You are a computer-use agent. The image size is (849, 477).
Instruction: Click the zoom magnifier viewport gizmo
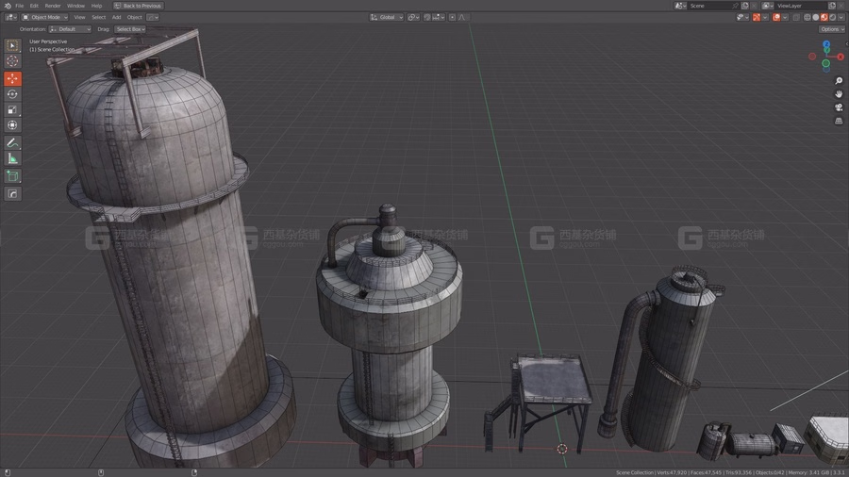tap(839, 81)
